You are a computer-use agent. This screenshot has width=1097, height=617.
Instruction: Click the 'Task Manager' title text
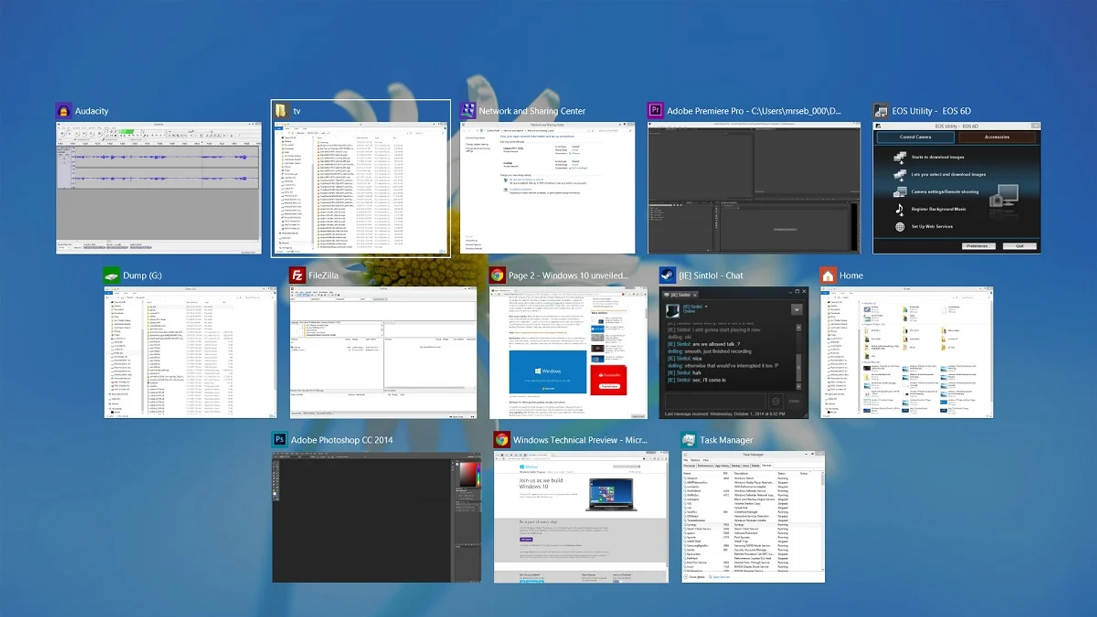click(726, 440)
